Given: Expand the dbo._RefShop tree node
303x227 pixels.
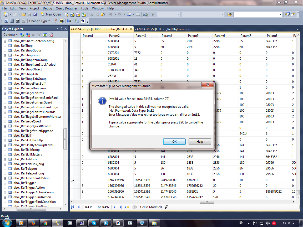Looking at the screenshot, I should click(x=5, y=46).
